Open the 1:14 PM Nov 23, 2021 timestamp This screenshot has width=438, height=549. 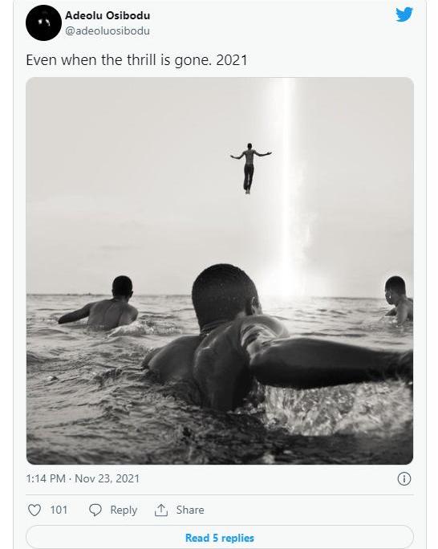(83, 478)
